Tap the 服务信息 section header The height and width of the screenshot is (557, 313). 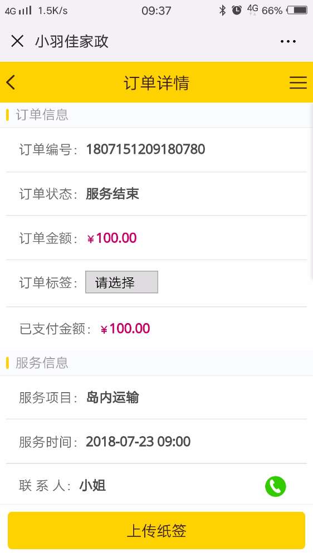point(42,363)
